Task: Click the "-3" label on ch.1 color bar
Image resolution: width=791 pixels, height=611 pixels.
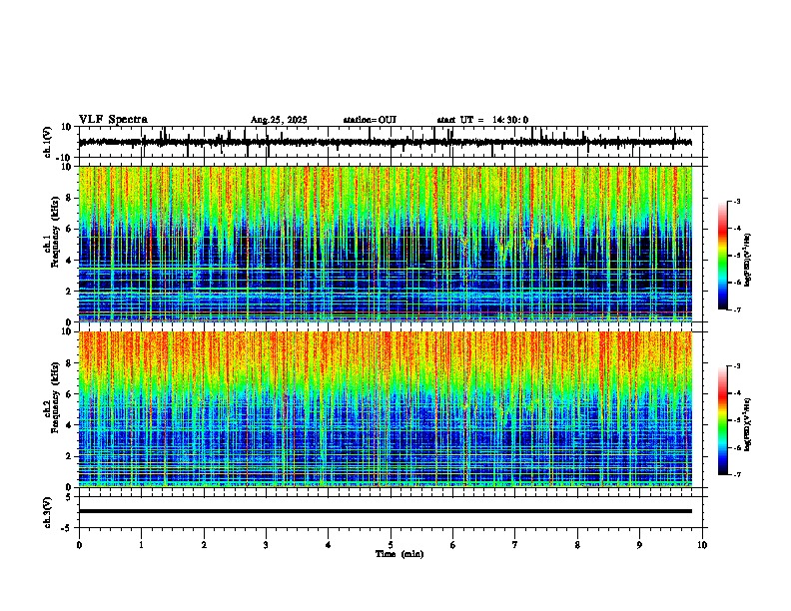Action: (736, 201)
